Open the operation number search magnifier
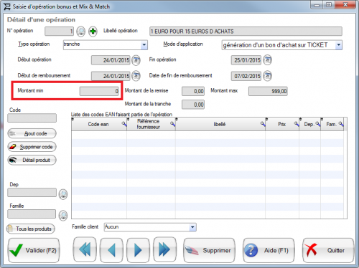The width and height of the screenshot is (359, 268). coord(81,32)
